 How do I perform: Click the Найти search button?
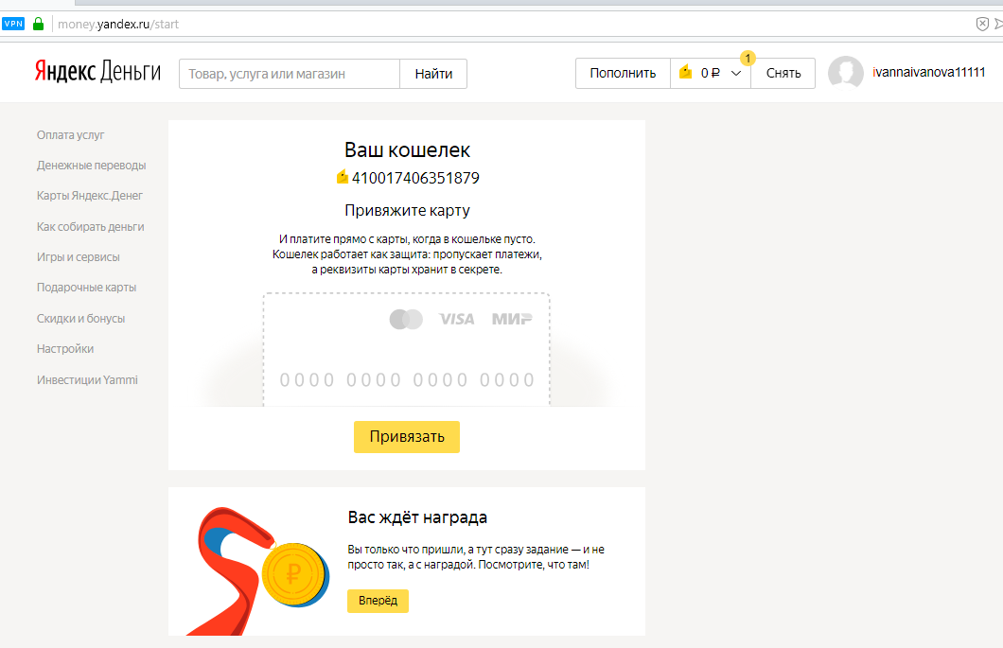tap(433, 73)
